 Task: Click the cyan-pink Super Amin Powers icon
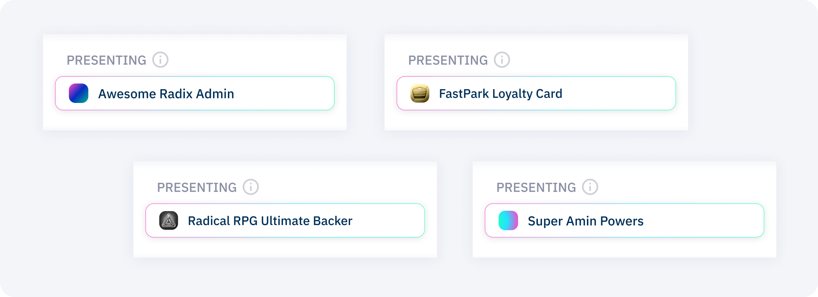[x=508, y=221]
